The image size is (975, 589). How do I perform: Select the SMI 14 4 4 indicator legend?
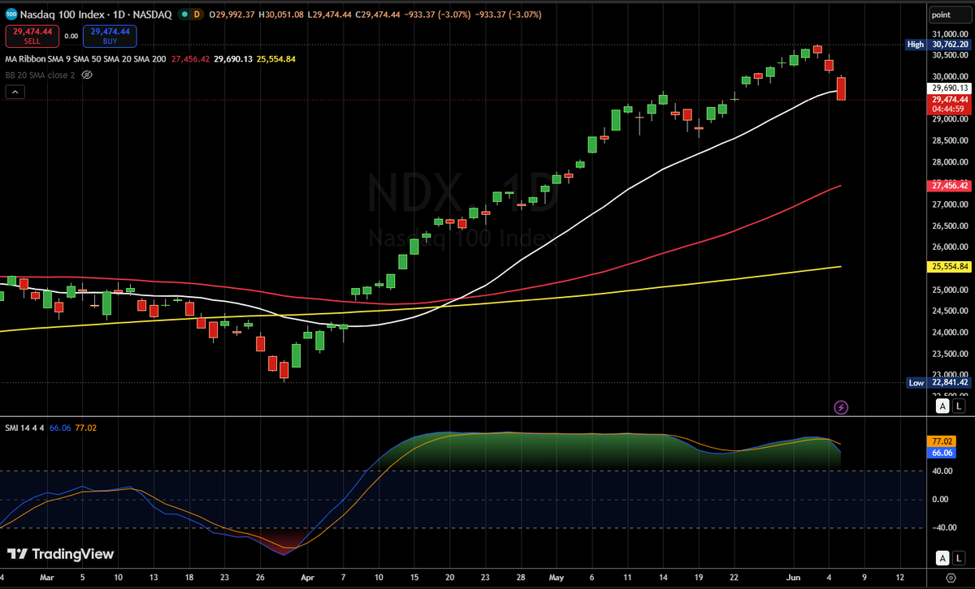coord(25,427)
